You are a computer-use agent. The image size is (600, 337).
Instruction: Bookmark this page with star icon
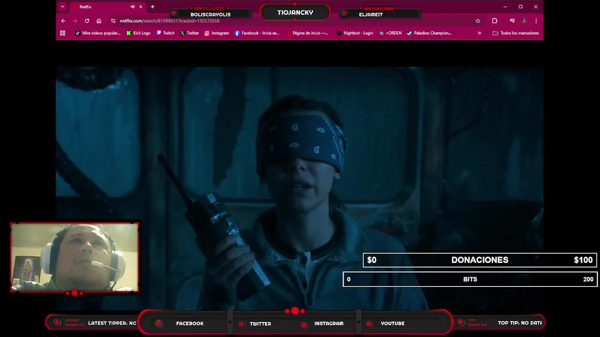(x=478, y=21)
